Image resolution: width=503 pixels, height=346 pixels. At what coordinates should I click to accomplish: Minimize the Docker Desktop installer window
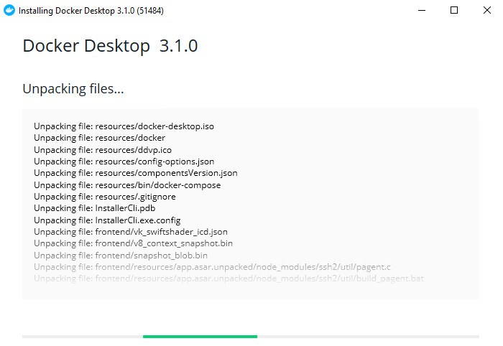coord(422,10)
